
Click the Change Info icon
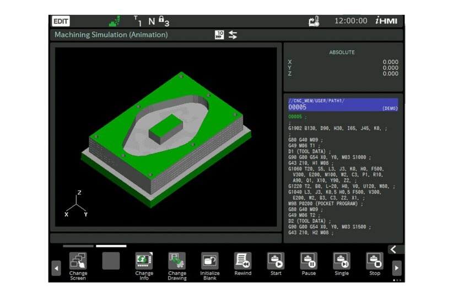click(144, 261)
